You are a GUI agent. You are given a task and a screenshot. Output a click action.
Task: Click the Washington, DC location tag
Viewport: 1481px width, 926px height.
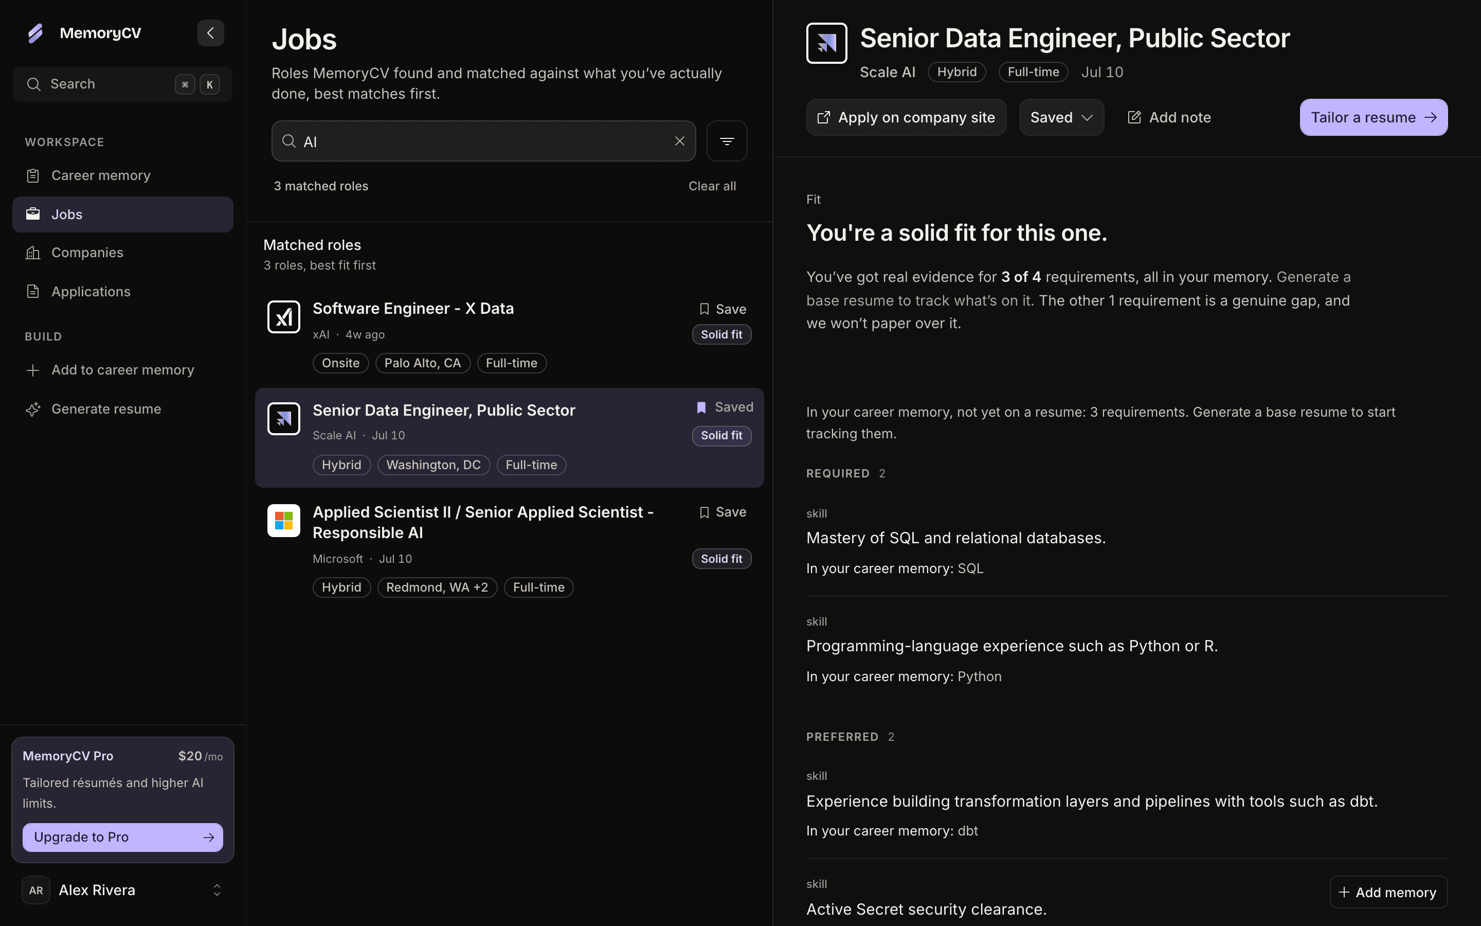pos(434,465)
